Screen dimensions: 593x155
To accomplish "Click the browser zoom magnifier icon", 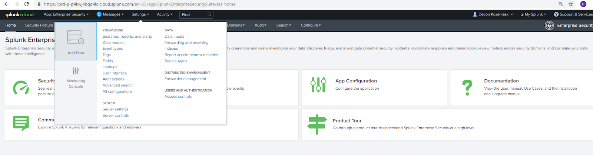I will click(561, 4).
